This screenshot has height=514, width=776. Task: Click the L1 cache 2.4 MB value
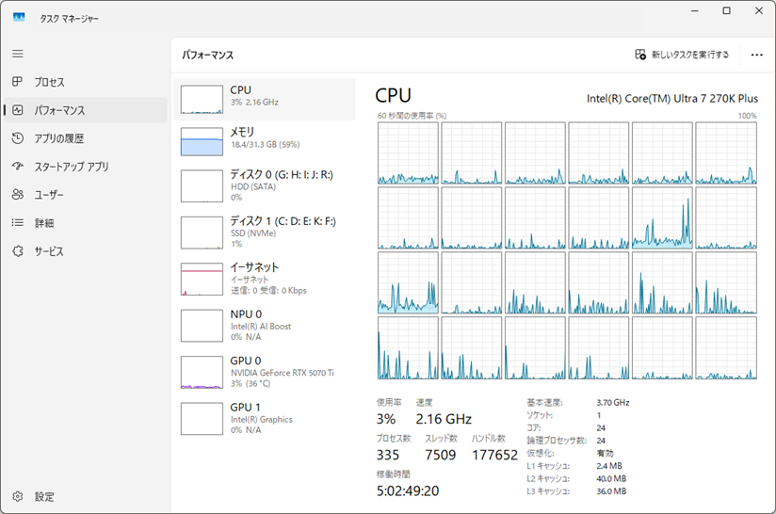point(609,466)
